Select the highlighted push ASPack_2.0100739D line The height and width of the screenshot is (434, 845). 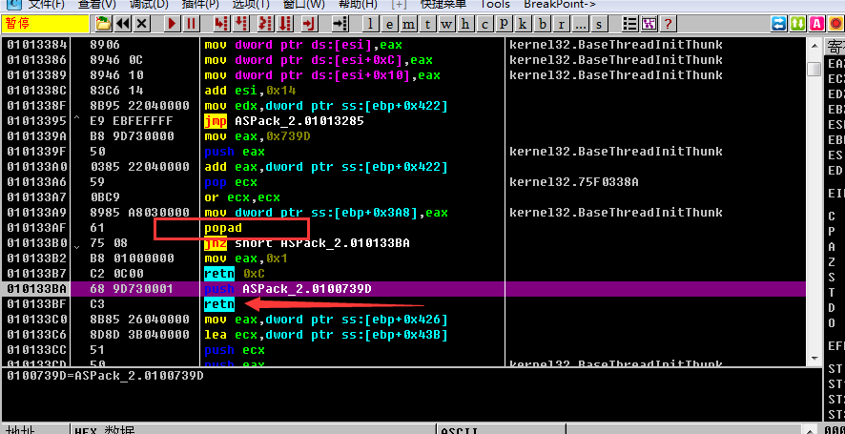coord(305,288)
